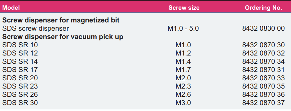This screenshot has width=291, height=111.
Task: Click ordering number 8432 0870 31
Action: click(263, 70)
